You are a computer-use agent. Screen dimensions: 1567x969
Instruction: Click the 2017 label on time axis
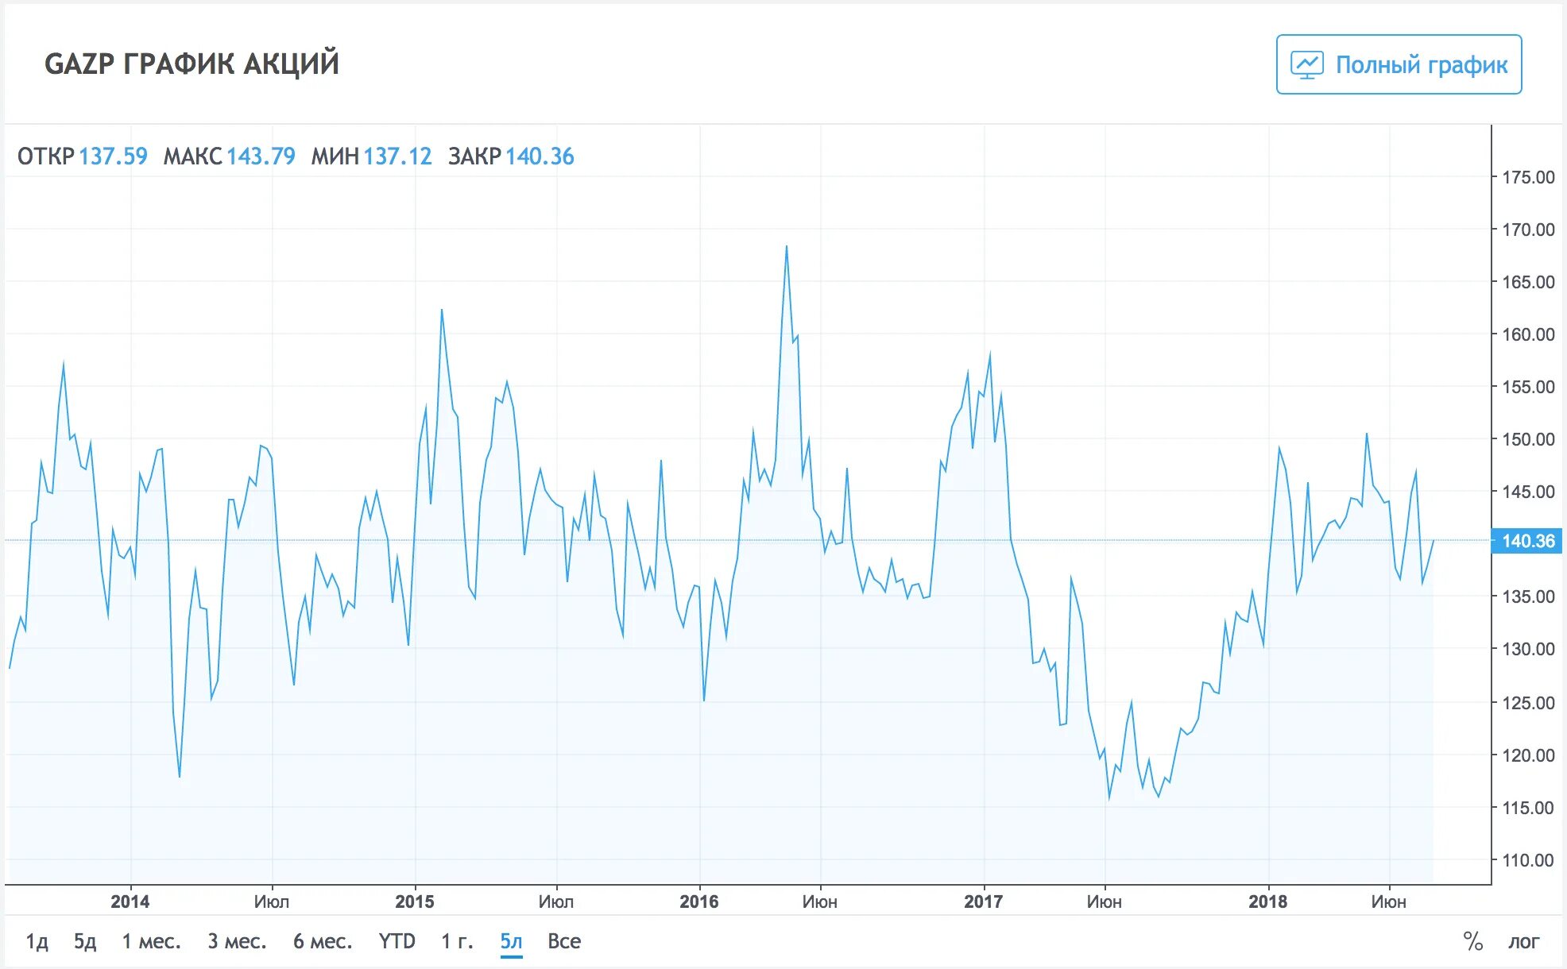984,901
